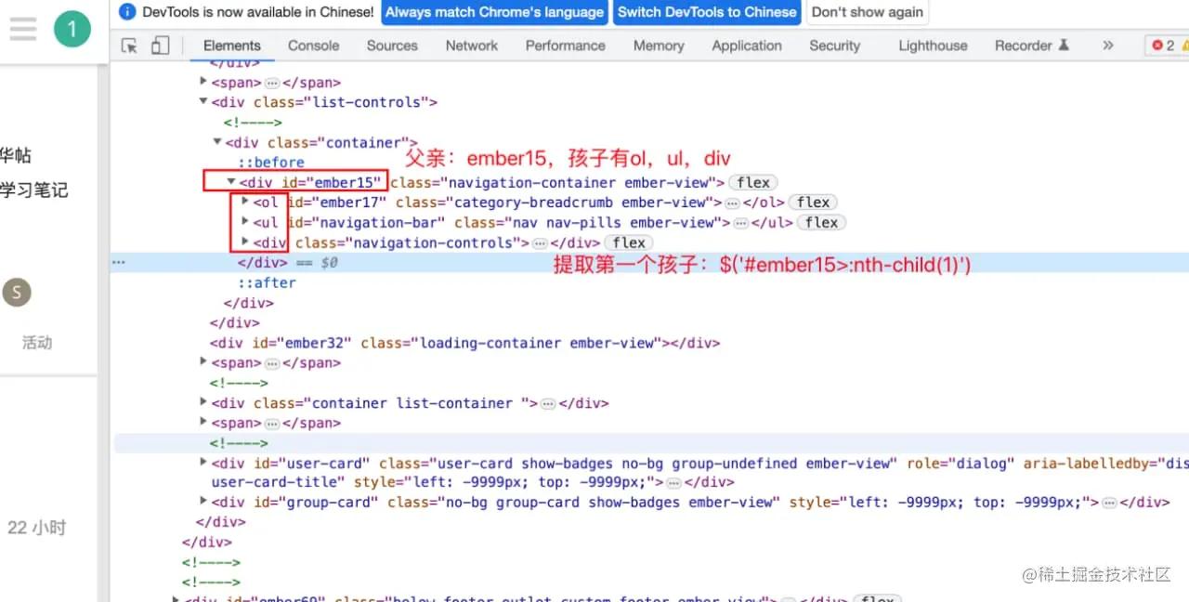
Task: Click the yellow warning icon at top-right
Action: (1183, 44)
